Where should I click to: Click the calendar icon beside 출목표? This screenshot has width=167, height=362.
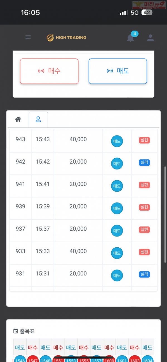pos(16,331)
